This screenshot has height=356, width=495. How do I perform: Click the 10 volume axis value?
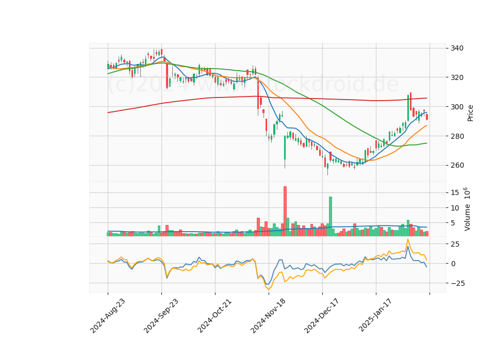click(x=455, y=208)
